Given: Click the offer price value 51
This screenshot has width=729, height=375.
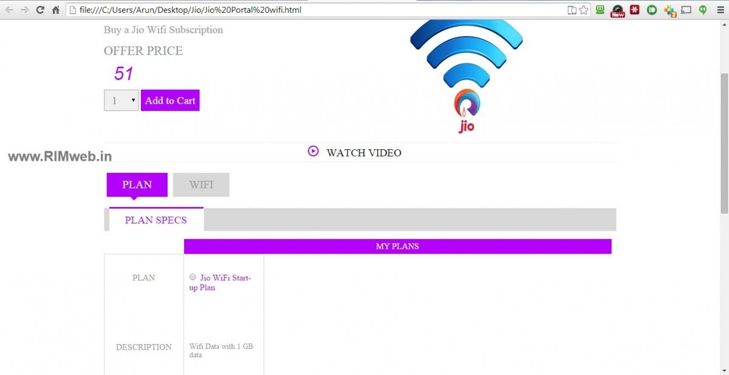Looking at the screenshot, I should [x=124, y=74].
